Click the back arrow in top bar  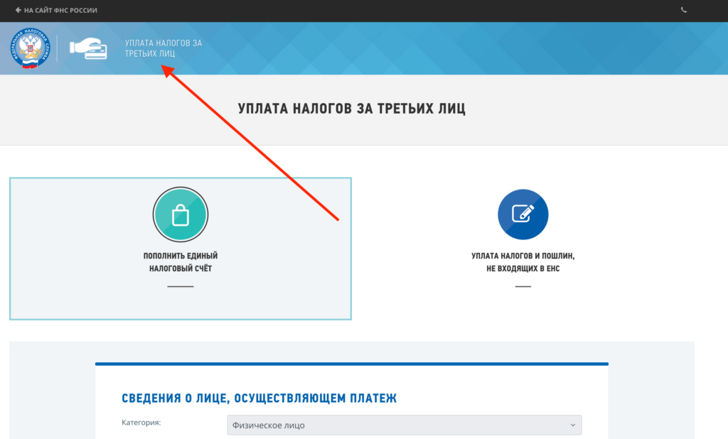[18, 11]
